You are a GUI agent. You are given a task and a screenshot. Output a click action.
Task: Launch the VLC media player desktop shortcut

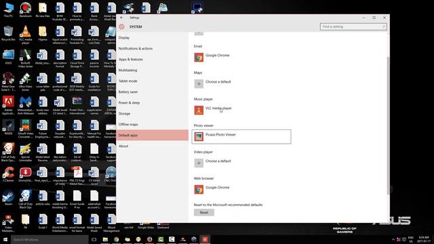[26, 35]
